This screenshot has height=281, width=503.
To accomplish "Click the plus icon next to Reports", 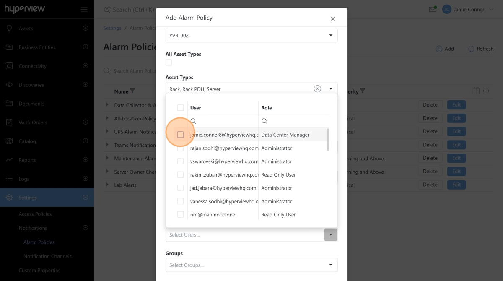I will click(86, 160).
